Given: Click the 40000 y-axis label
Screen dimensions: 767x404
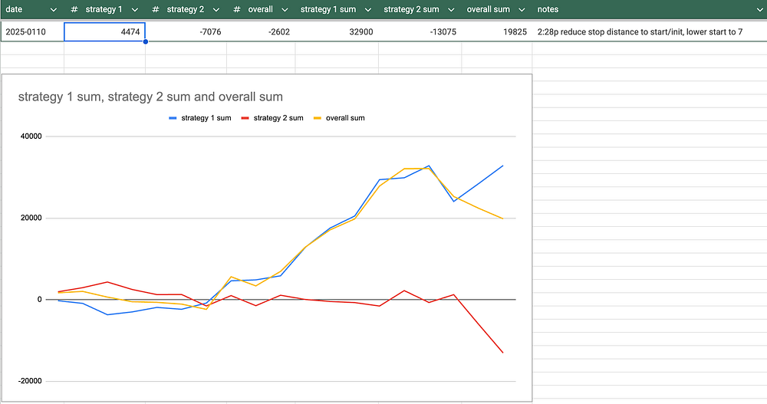Looking at the screenshot, I should tap(31, 136).
